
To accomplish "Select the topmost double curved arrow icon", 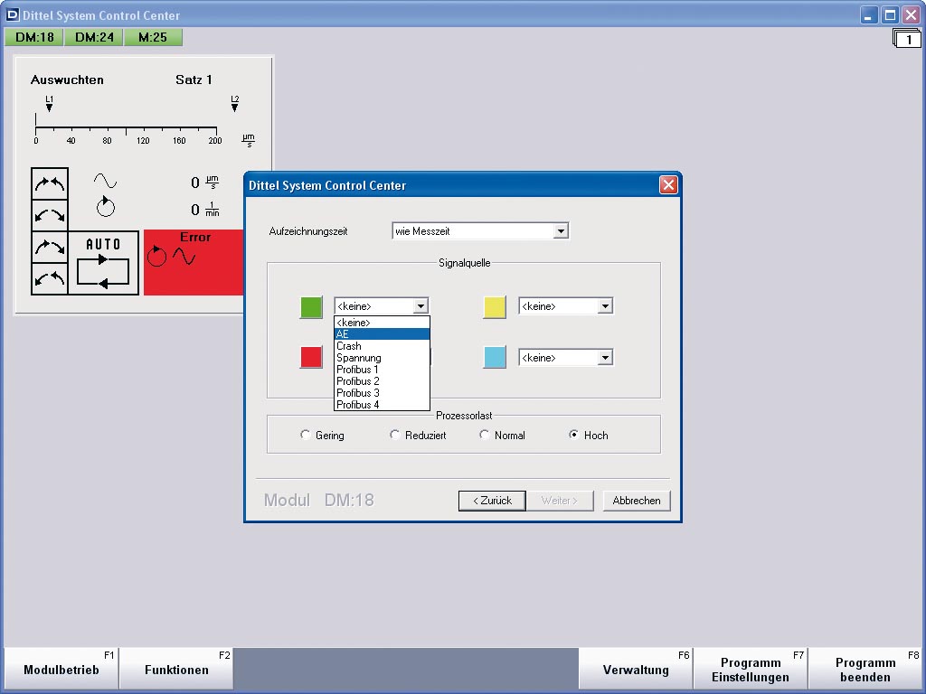I will pyautogui.click(x=50, y=183).
